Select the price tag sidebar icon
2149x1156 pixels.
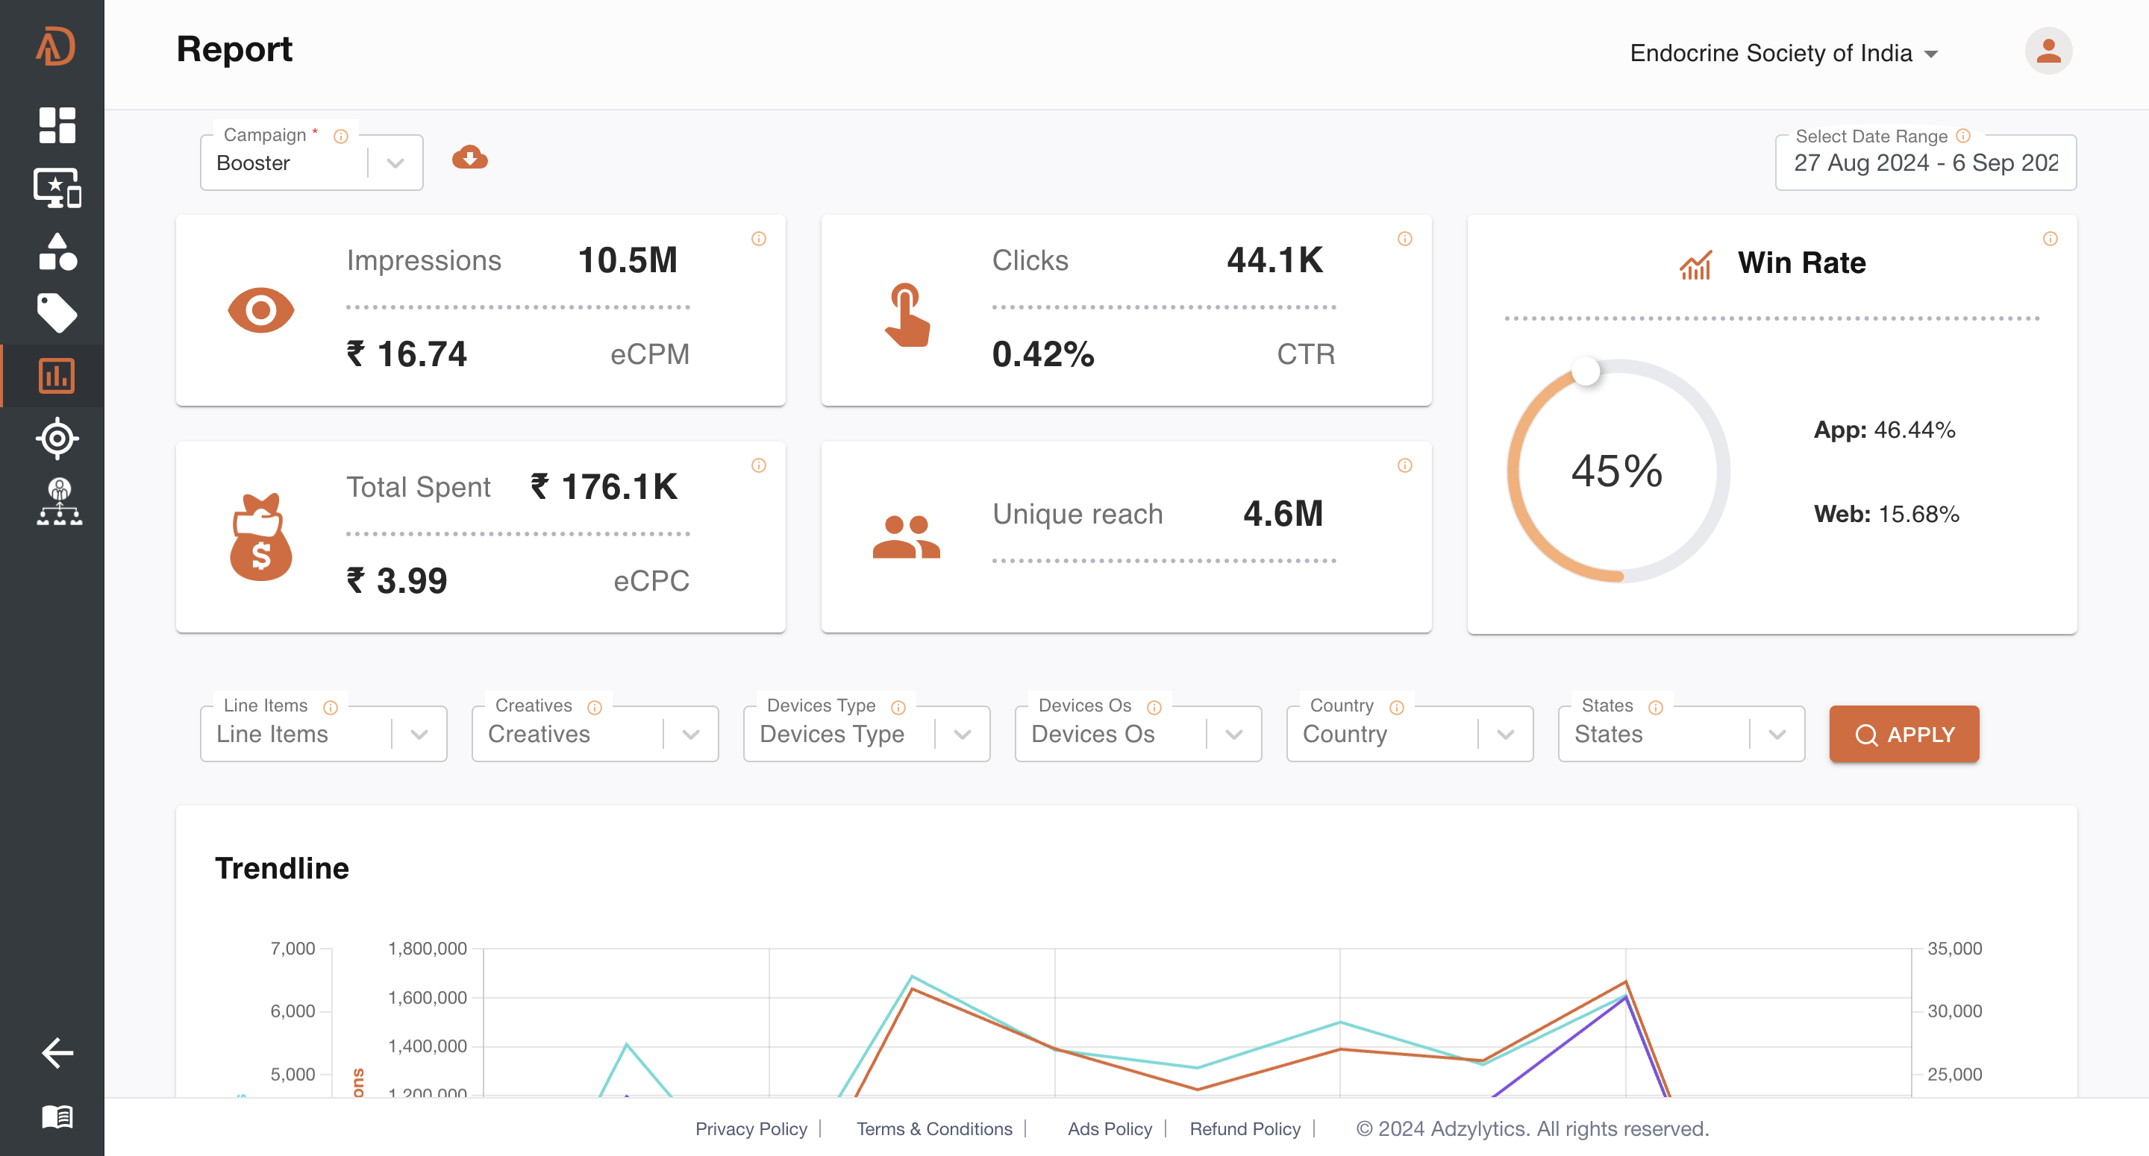[57, 312]
